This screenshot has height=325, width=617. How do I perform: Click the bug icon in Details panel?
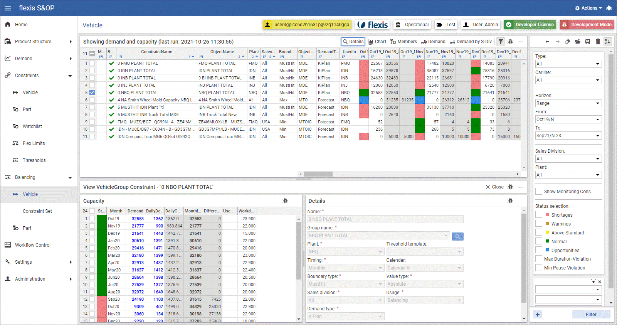[x=510, y=201]
